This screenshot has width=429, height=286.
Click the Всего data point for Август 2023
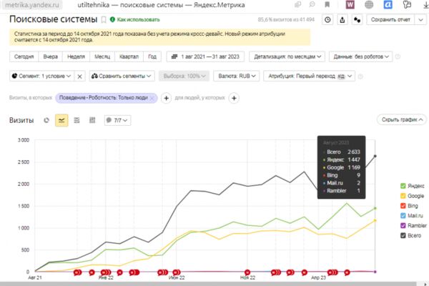tap(375, 156)
